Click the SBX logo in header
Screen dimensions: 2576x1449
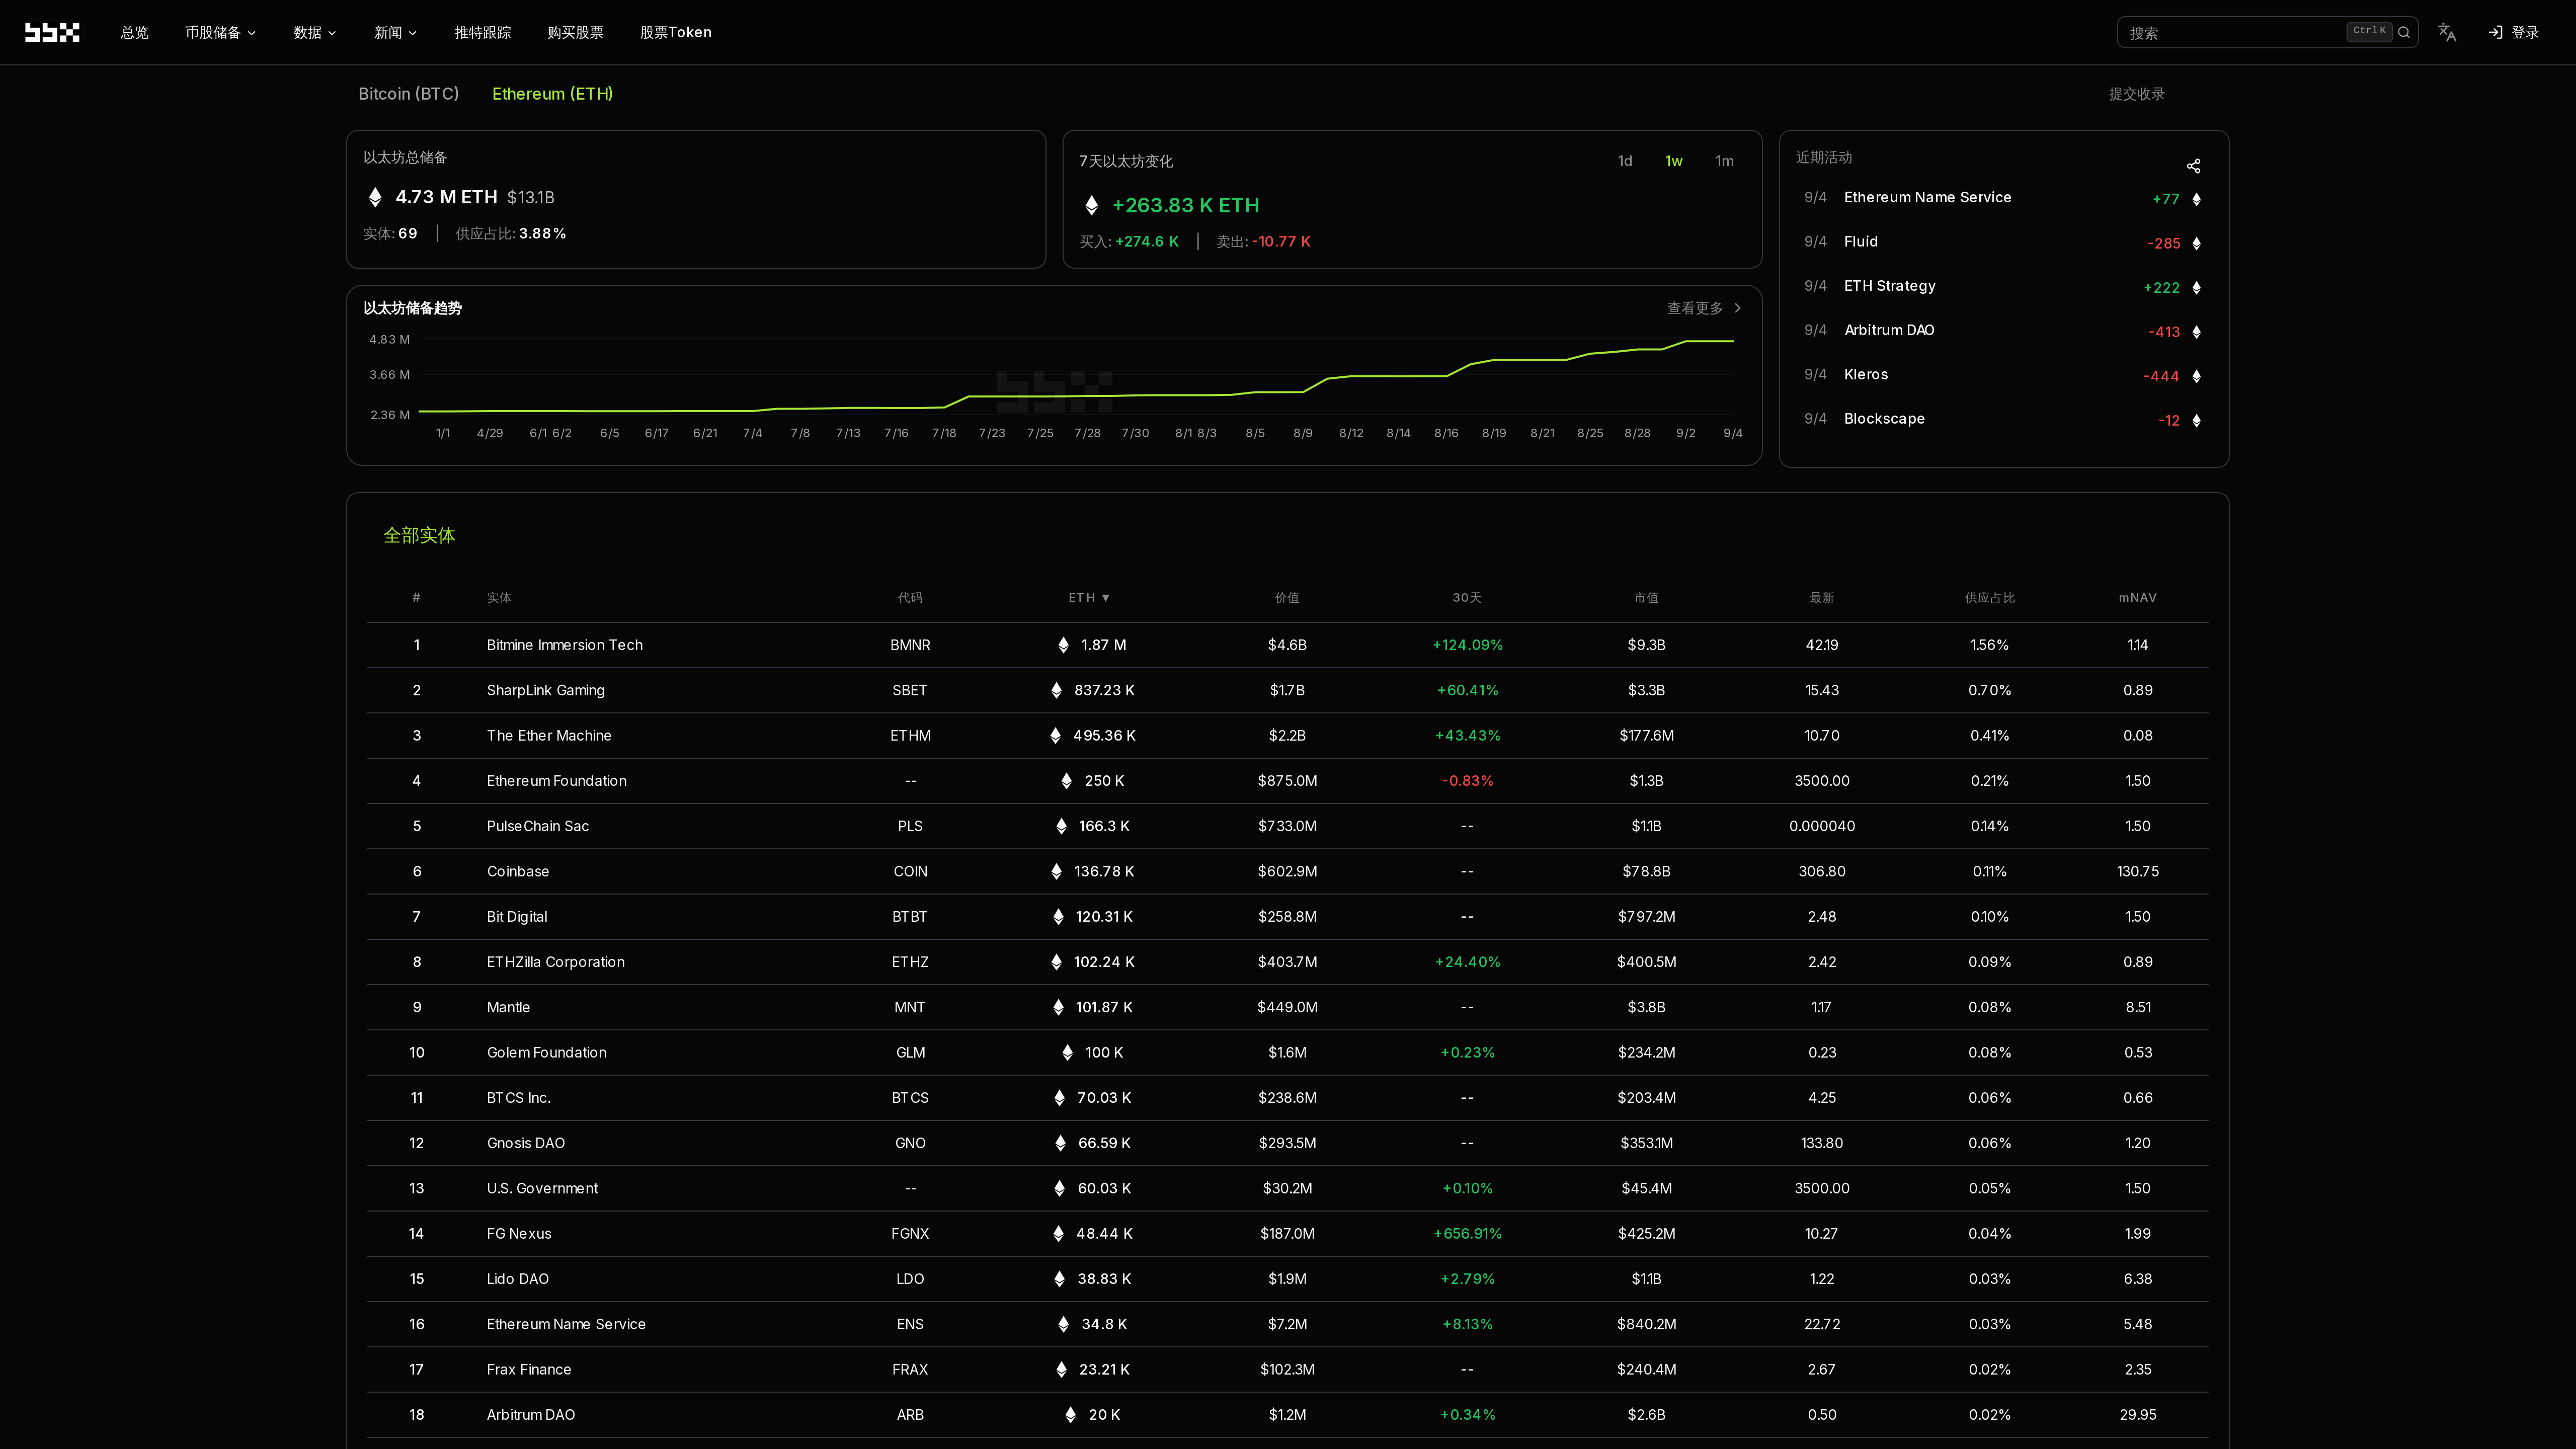52,32
